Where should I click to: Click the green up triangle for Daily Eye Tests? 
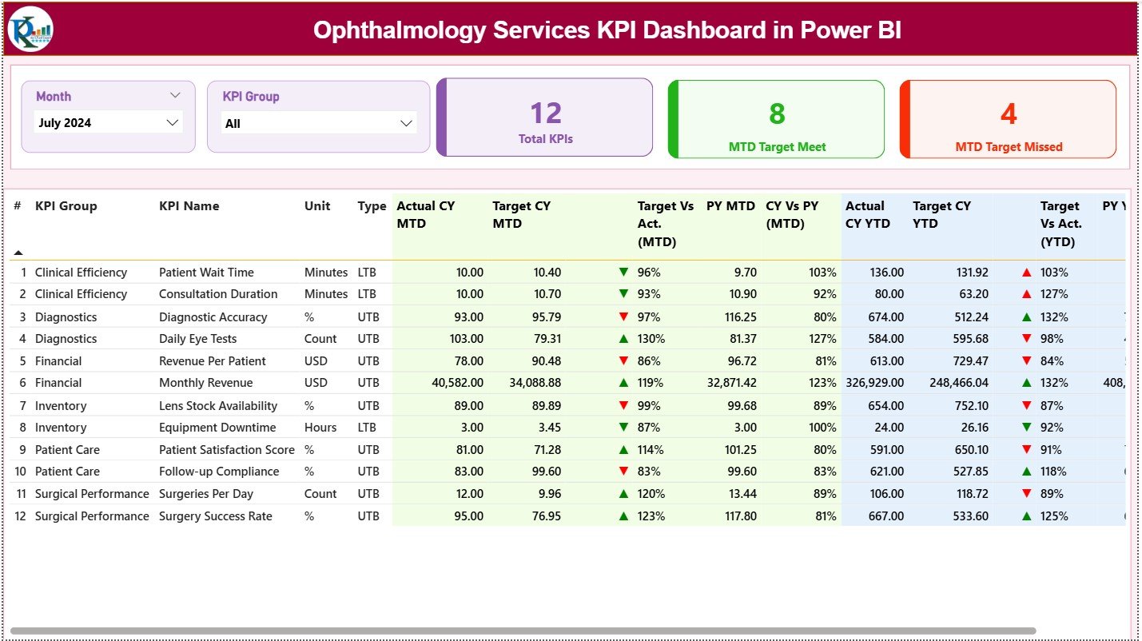point(624,338)
